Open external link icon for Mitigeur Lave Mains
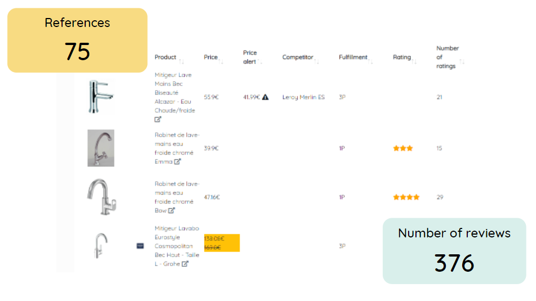Image resolution: width=536 pixels, height=301 pixels. [x=158, y=119]
